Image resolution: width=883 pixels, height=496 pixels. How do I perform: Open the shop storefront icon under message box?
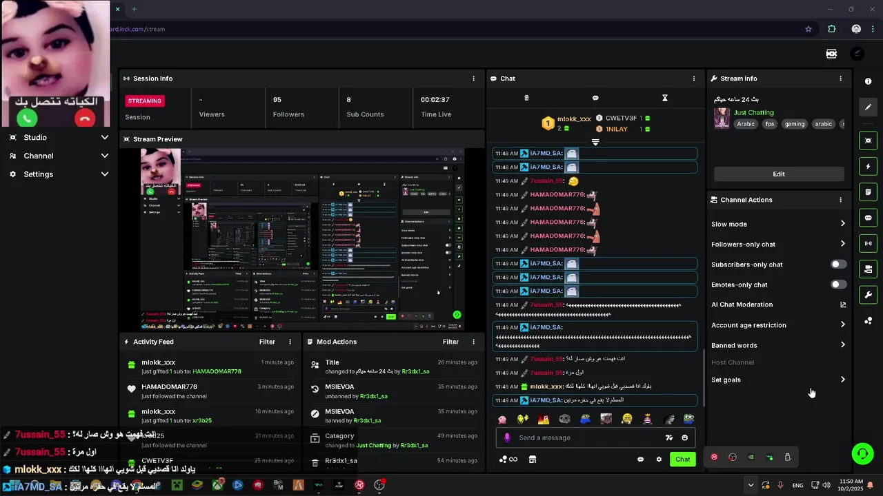point(533,459)
